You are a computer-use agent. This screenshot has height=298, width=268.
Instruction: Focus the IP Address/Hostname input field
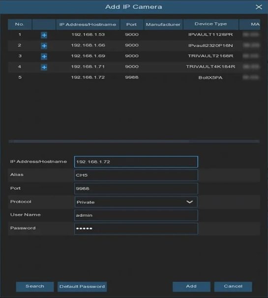(x=136, y=162)
